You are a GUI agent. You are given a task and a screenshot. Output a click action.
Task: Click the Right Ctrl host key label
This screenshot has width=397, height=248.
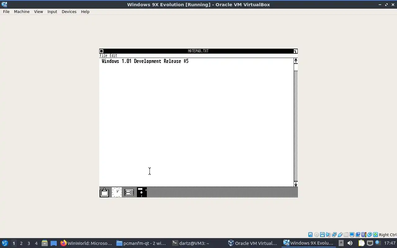[x=387, y=235]
